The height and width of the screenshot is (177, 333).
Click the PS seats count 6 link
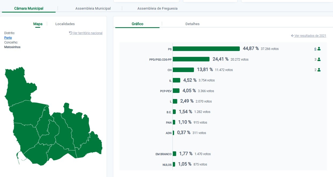[x=315, y=49]
